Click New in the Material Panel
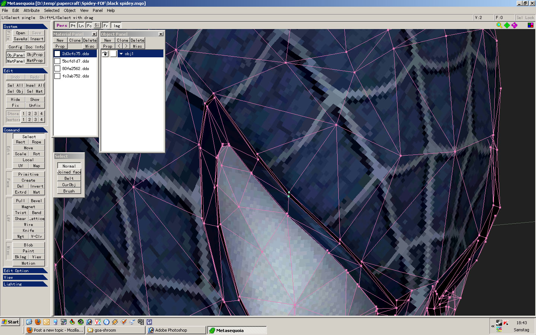536x335 pixels. (60, 40)
